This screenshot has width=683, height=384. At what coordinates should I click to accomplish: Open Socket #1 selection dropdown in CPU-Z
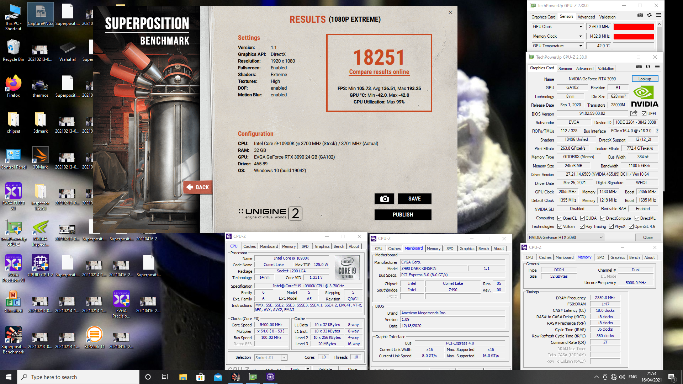[x=271, y=358]
